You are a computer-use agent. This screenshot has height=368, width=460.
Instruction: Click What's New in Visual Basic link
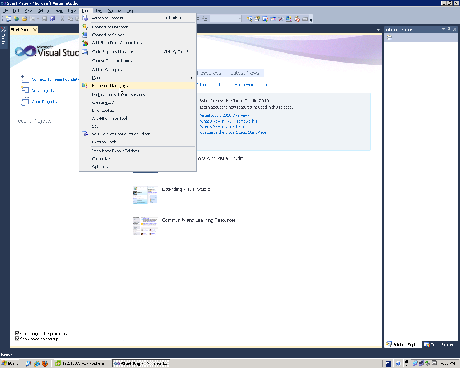[x=222, y=126]
